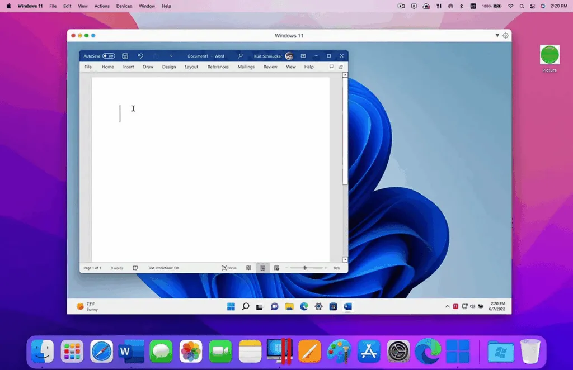The width and height of the screenshot is (573, 370).
Task: Open the Save icon on the Quick Access Toolbar
Action: 125,56
